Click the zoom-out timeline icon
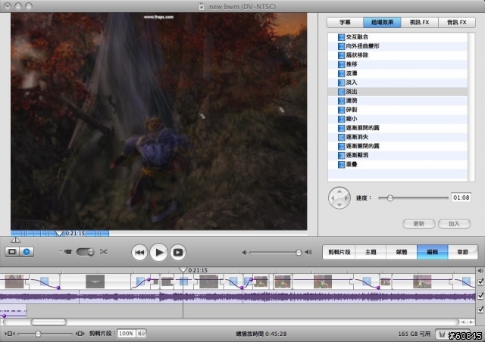The height and width of the screenshot is (342, 485). pyautogui.click(x=10, y=334)
